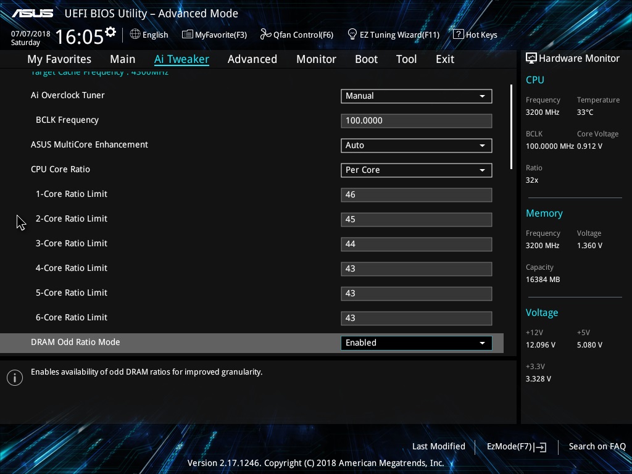Click the BCLK Frequency input field
Image resolution: width=632 pixels, height=474 pixels.
coord(417,120)
